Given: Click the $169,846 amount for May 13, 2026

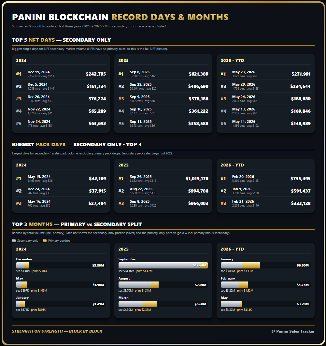Looking at the screenshot, I should (301, 111).
